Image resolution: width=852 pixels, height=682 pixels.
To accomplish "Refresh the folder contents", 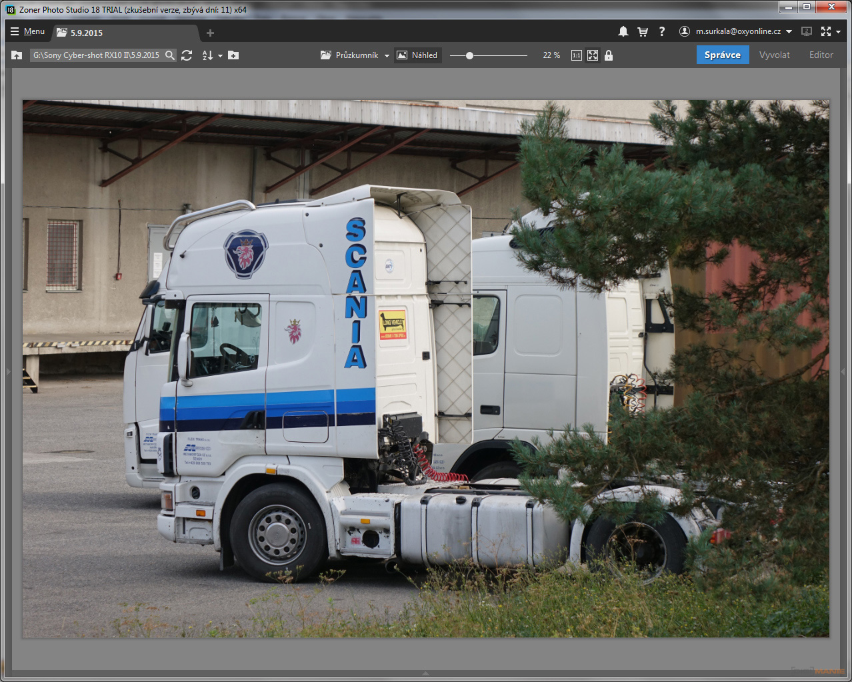I will [x=187, y=55].
